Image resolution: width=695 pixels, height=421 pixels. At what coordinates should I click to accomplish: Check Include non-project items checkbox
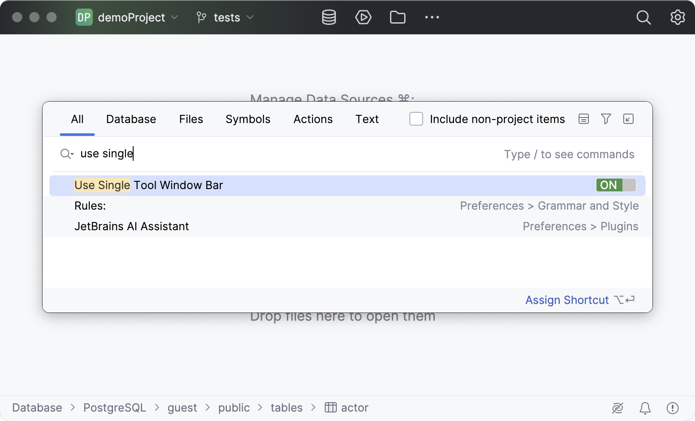pos(416,119)
